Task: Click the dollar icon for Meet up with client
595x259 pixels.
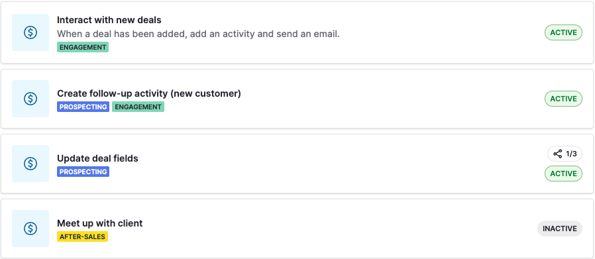Action: (x=30, y=229)
